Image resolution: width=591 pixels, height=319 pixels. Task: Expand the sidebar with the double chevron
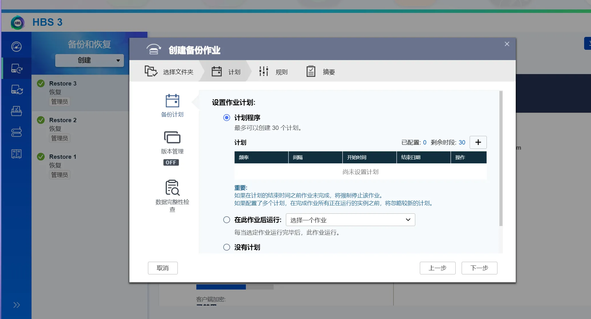pos(16,305)
